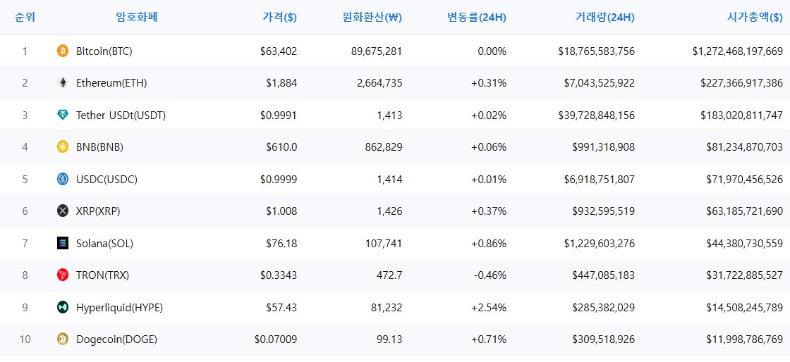Click the won value 81,232
Screen dimensions: 790x362
point(387,307)
